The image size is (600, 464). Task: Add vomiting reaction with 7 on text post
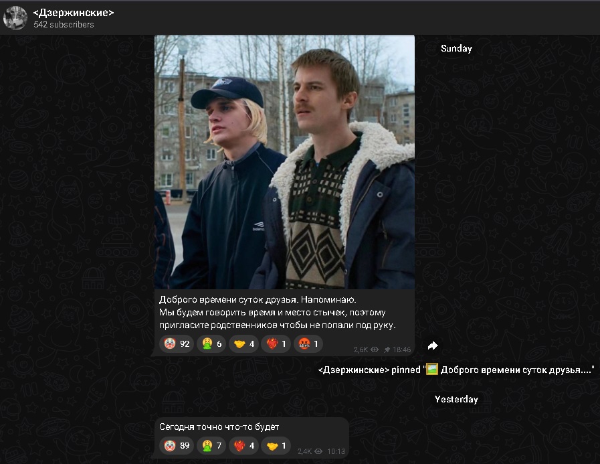point(211,446)
